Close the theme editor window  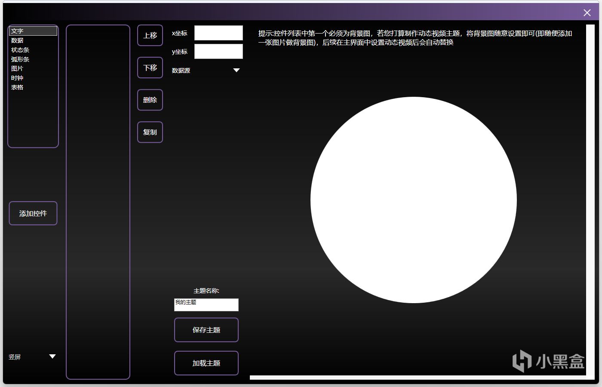587,13
